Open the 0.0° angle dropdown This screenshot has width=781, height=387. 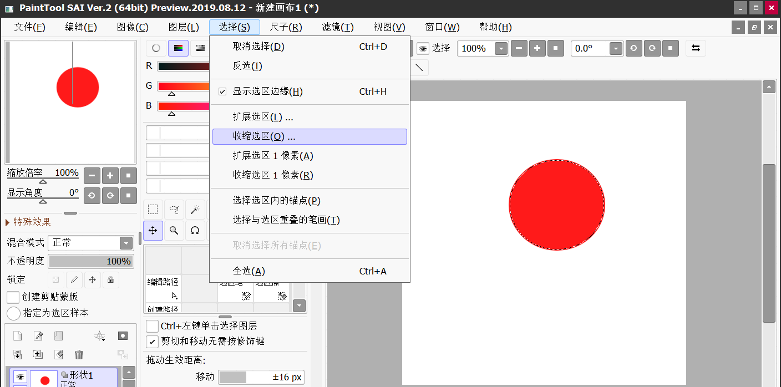(616, 49)
